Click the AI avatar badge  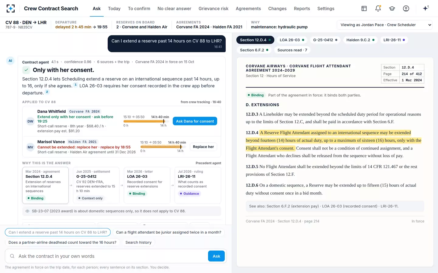click(10, 61)
